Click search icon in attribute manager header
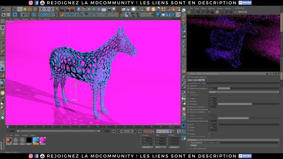The image size is (283, 159). [270, 74]
